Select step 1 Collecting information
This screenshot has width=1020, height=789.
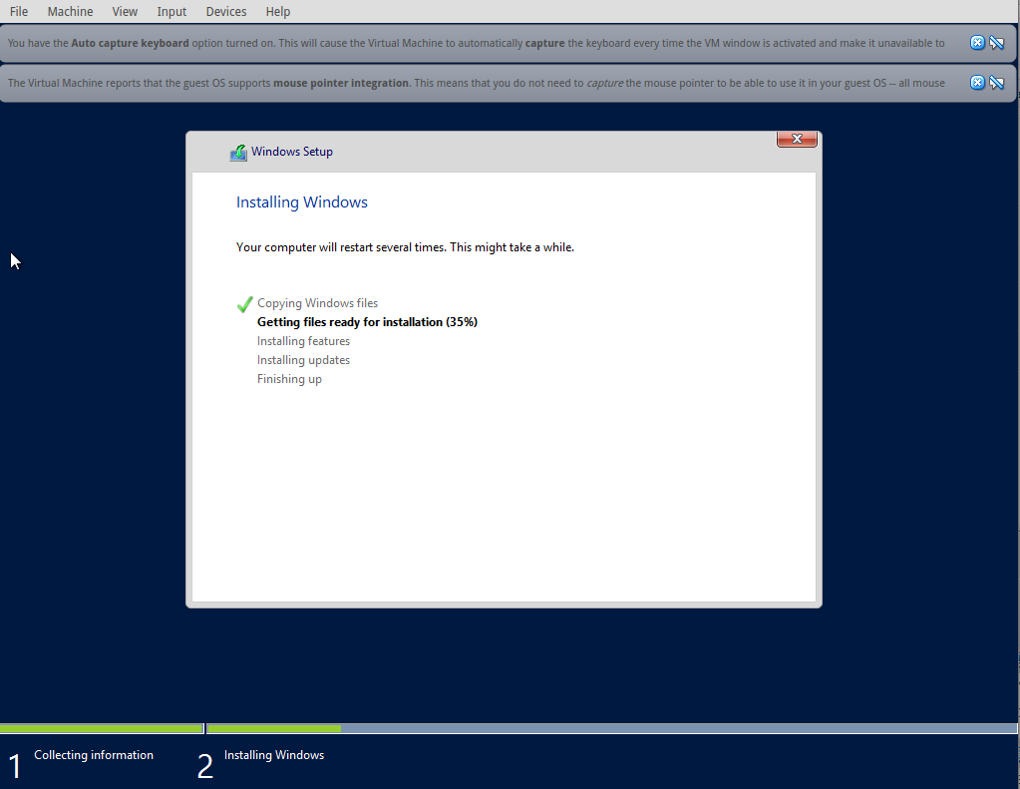click(x=94, y=755)
